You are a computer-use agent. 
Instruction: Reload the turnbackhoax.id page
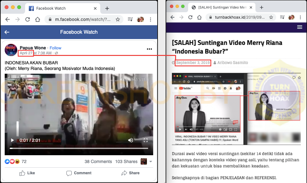point(190,17)
